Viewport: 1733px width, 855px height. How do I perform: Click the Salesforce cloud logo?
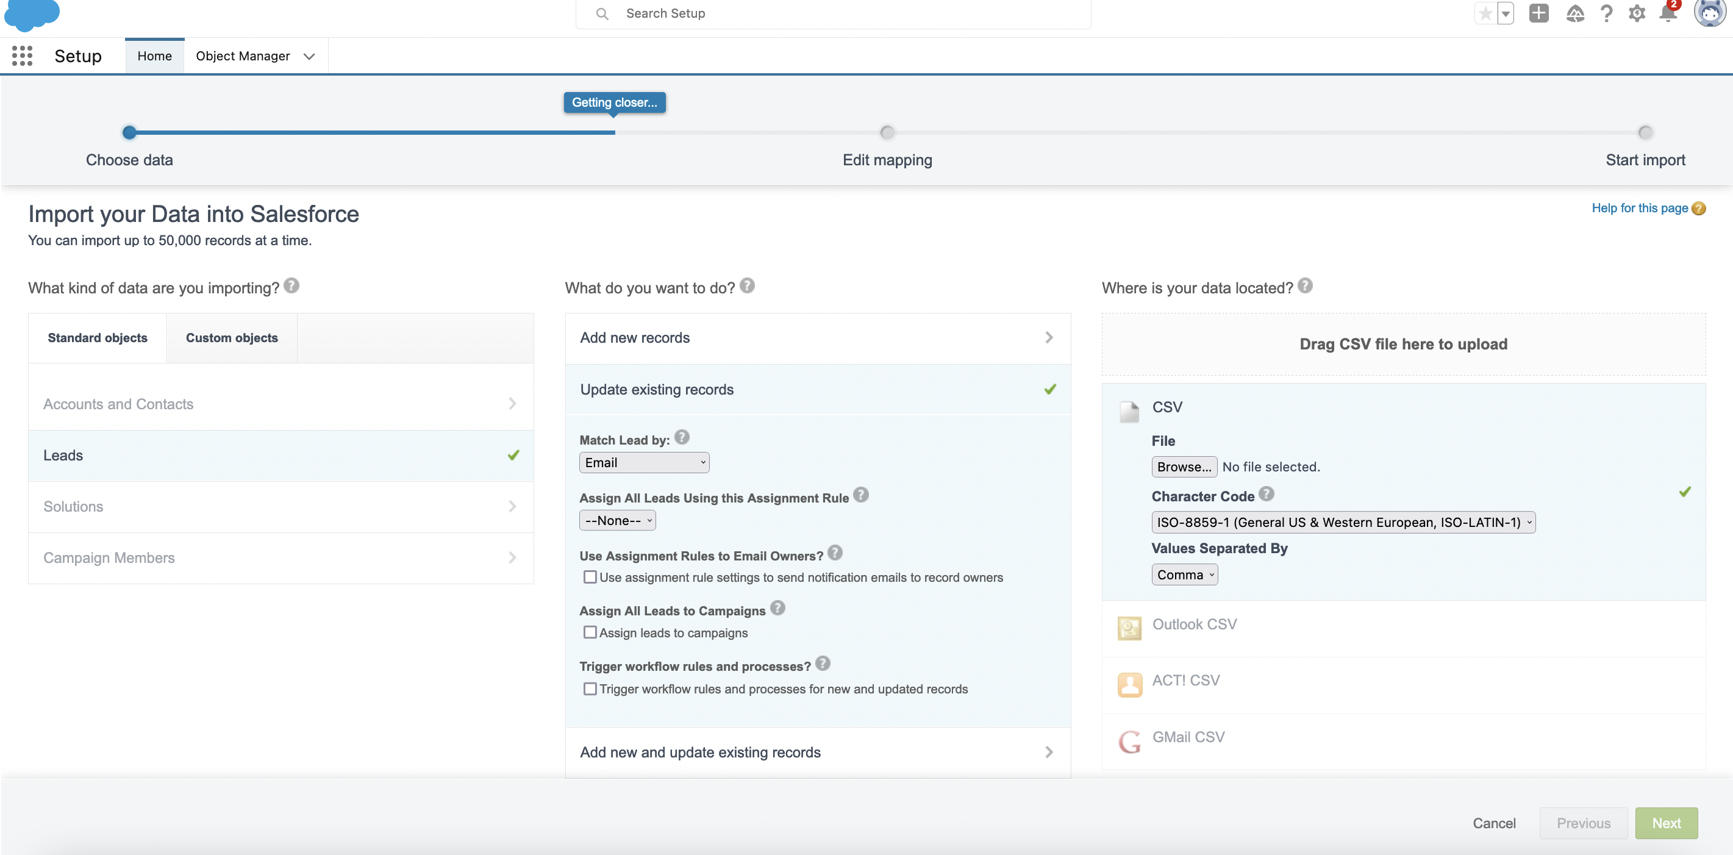(32, 15)
